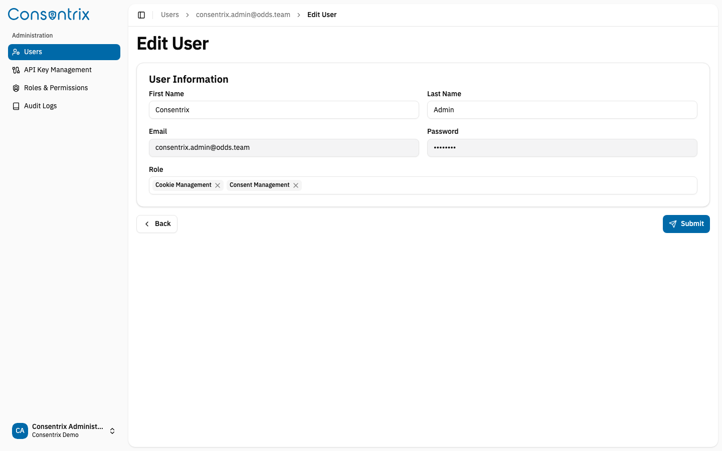Click the disabled Email field
This screenshot has width=722, height=451.
(284, 148)
